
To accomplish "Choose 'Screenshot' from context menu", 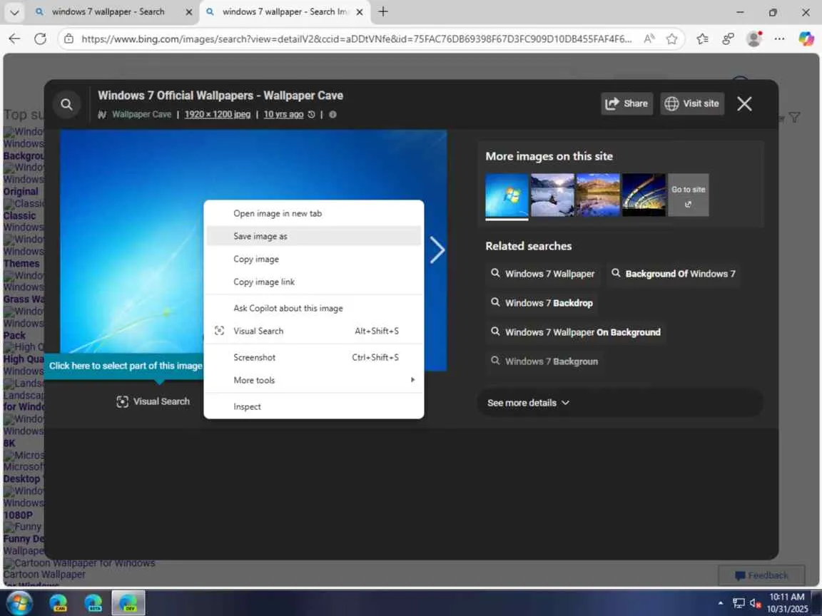I will [x=314, y=357].
